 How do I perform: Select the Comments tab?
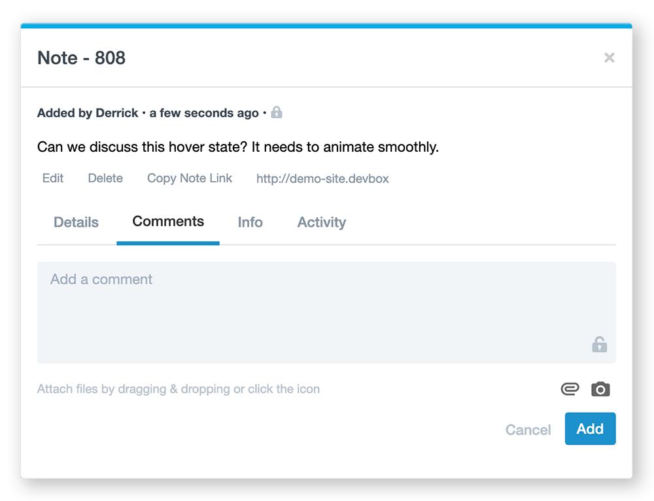[x=168, y=222]
